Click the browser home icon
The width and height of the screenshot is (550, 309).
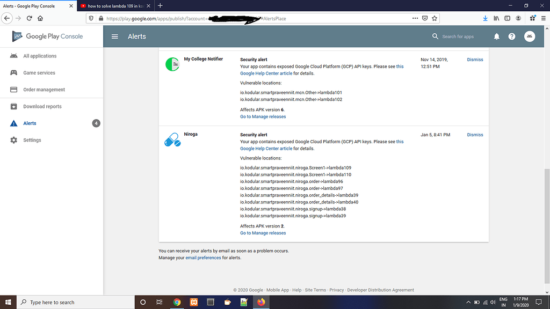click(40, 18)
